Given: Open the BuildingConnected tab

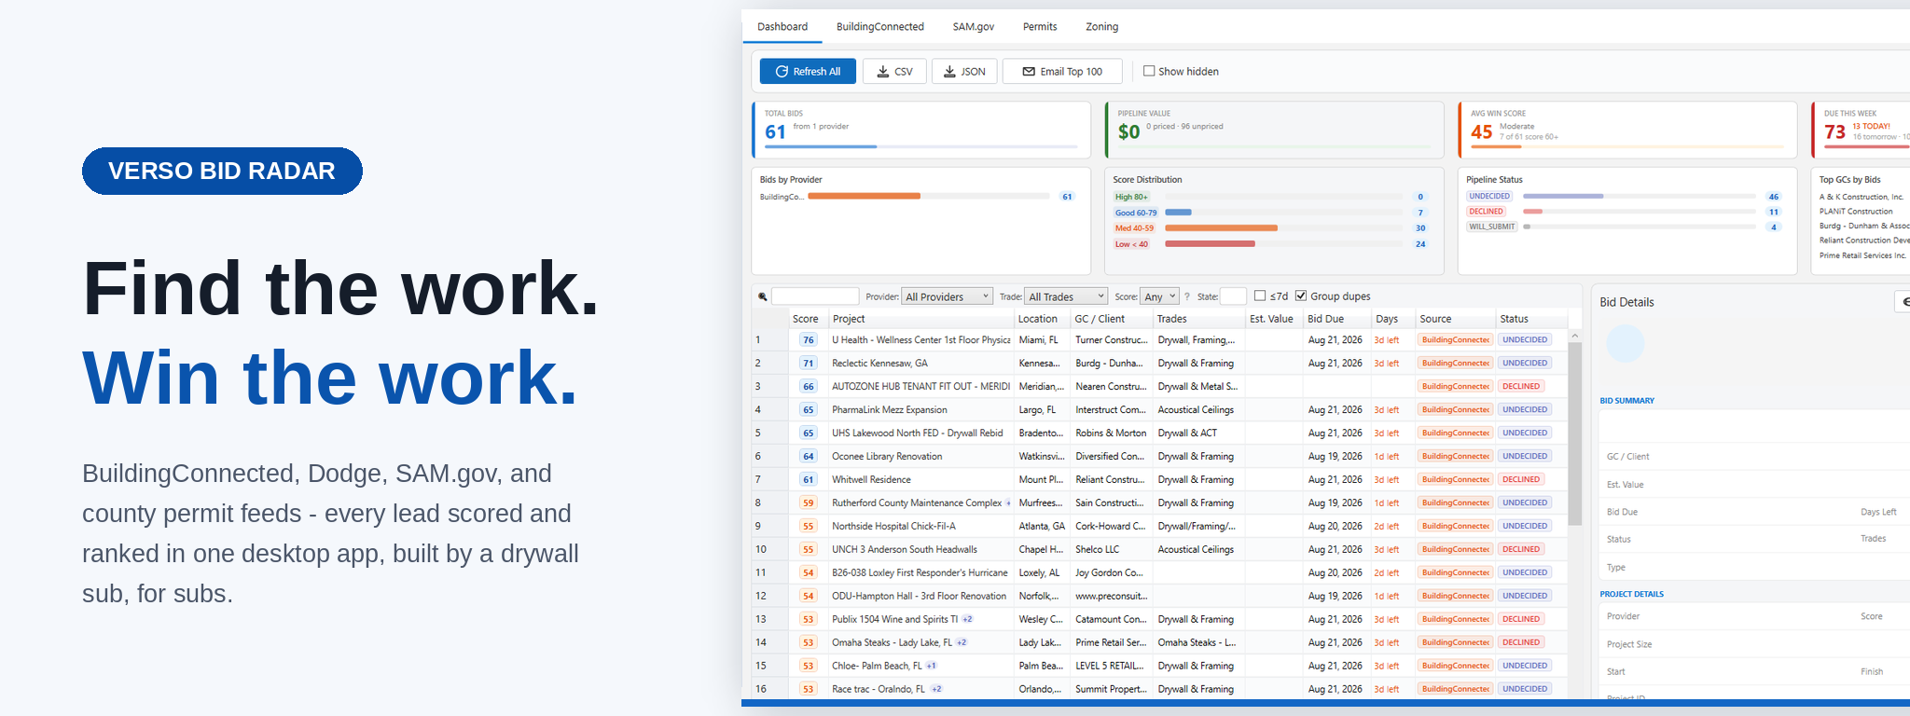Looking at the screenshot, I should coord(879,26).
